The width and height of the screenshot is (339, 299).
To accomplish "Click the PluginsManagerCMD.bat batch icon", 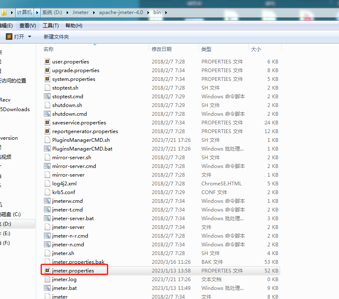I will pyautogui.click(x=47, y=148).
